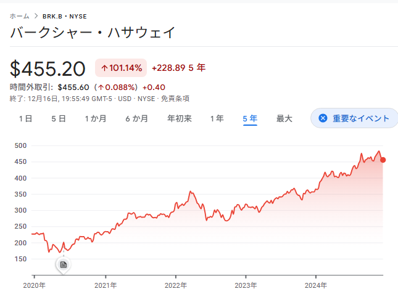Switch to the 5日 range tab

coord(58,118)
